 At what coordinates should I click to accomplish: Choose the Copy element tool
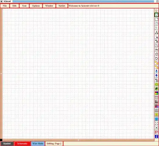(x=157, y=41)
